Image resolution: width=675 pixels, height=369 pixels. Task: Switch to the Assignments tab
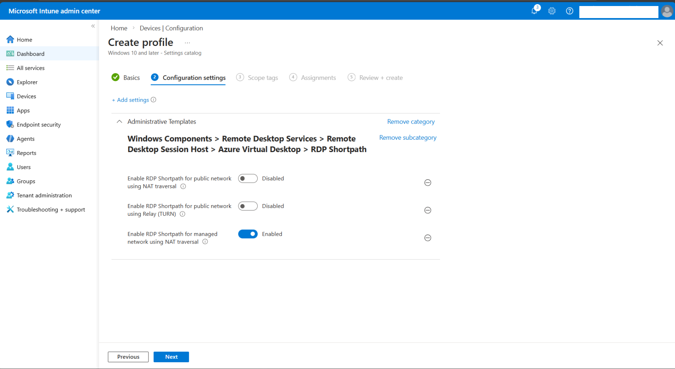point(318,78)
